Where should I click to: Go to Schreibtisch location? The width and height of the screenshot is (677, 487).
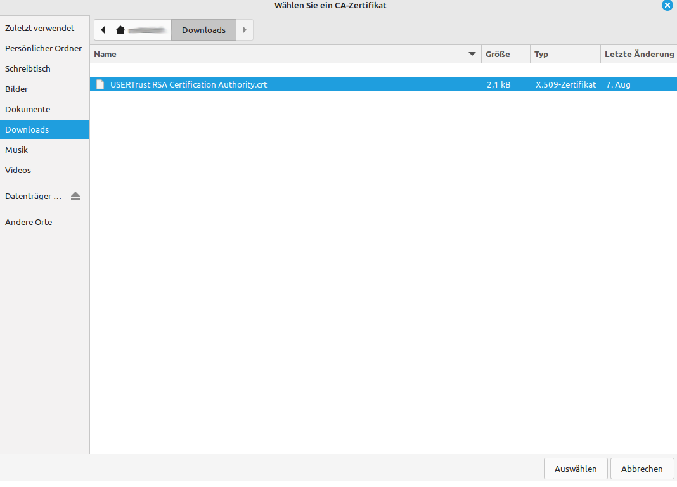click(28, 68)
